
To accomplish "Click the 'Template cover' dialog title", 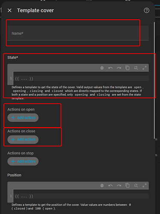I will click(35, 10).
